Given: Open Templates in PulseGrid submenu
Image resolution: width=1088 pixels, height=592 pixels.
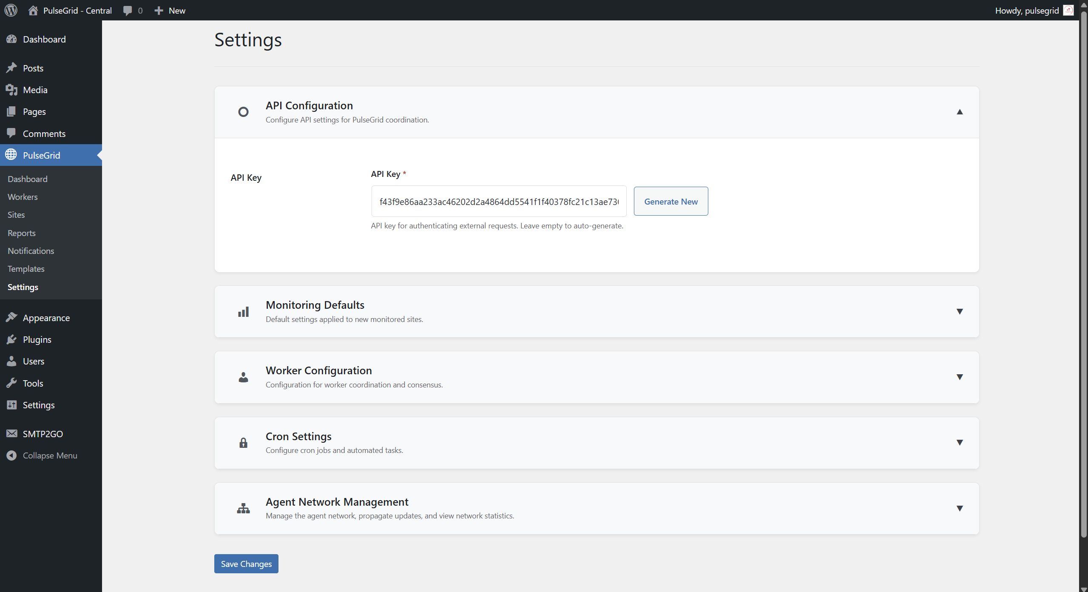Looking at the screenshot, I should 26,269.
